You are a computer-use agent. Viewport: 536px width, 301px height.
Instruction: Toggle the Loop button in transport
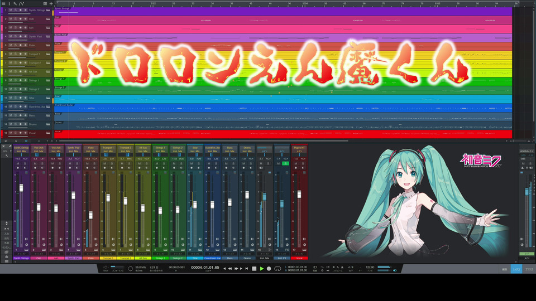click(277, 269)
